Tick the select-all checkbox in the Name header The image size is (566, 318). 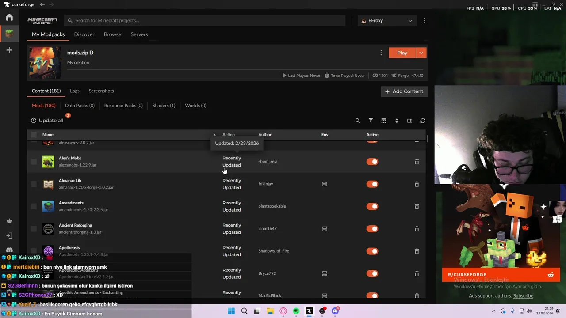point(34,135)
